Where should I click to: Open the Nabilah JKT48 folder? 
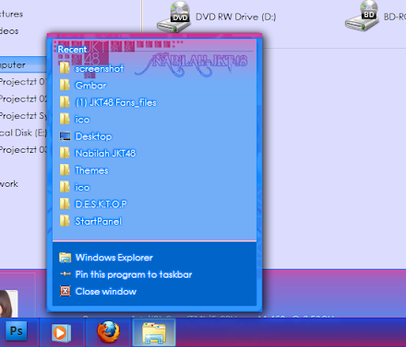click(154, 153)
